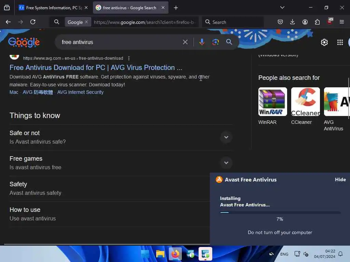Click the CCleaner text label
The image size is (350, 262).
301,122
